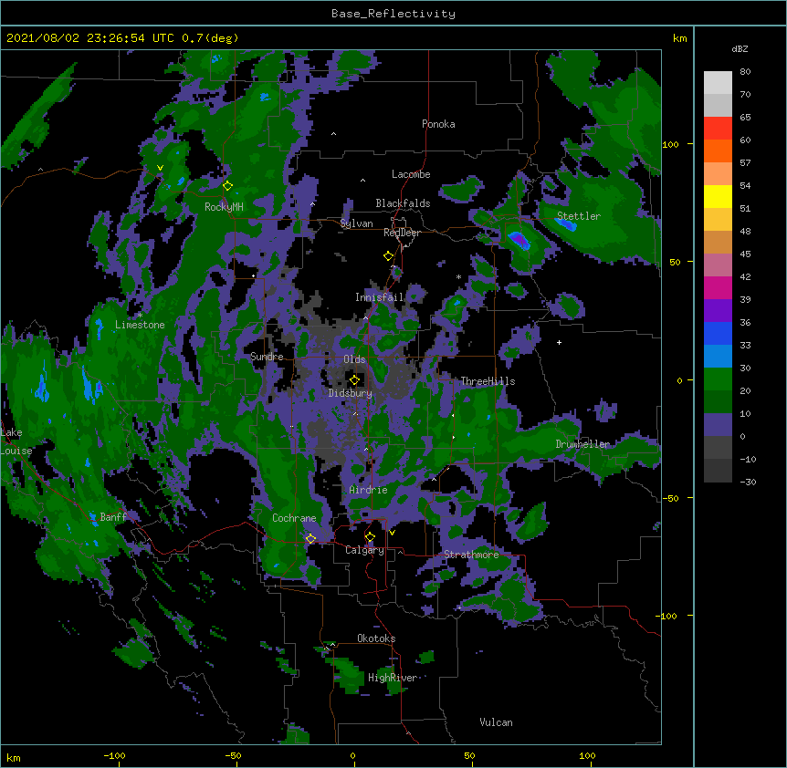Viewport: 787px width, 768px height.
Task: Click the yellow diamond marker above RockyMH
Action: point(228,185)
